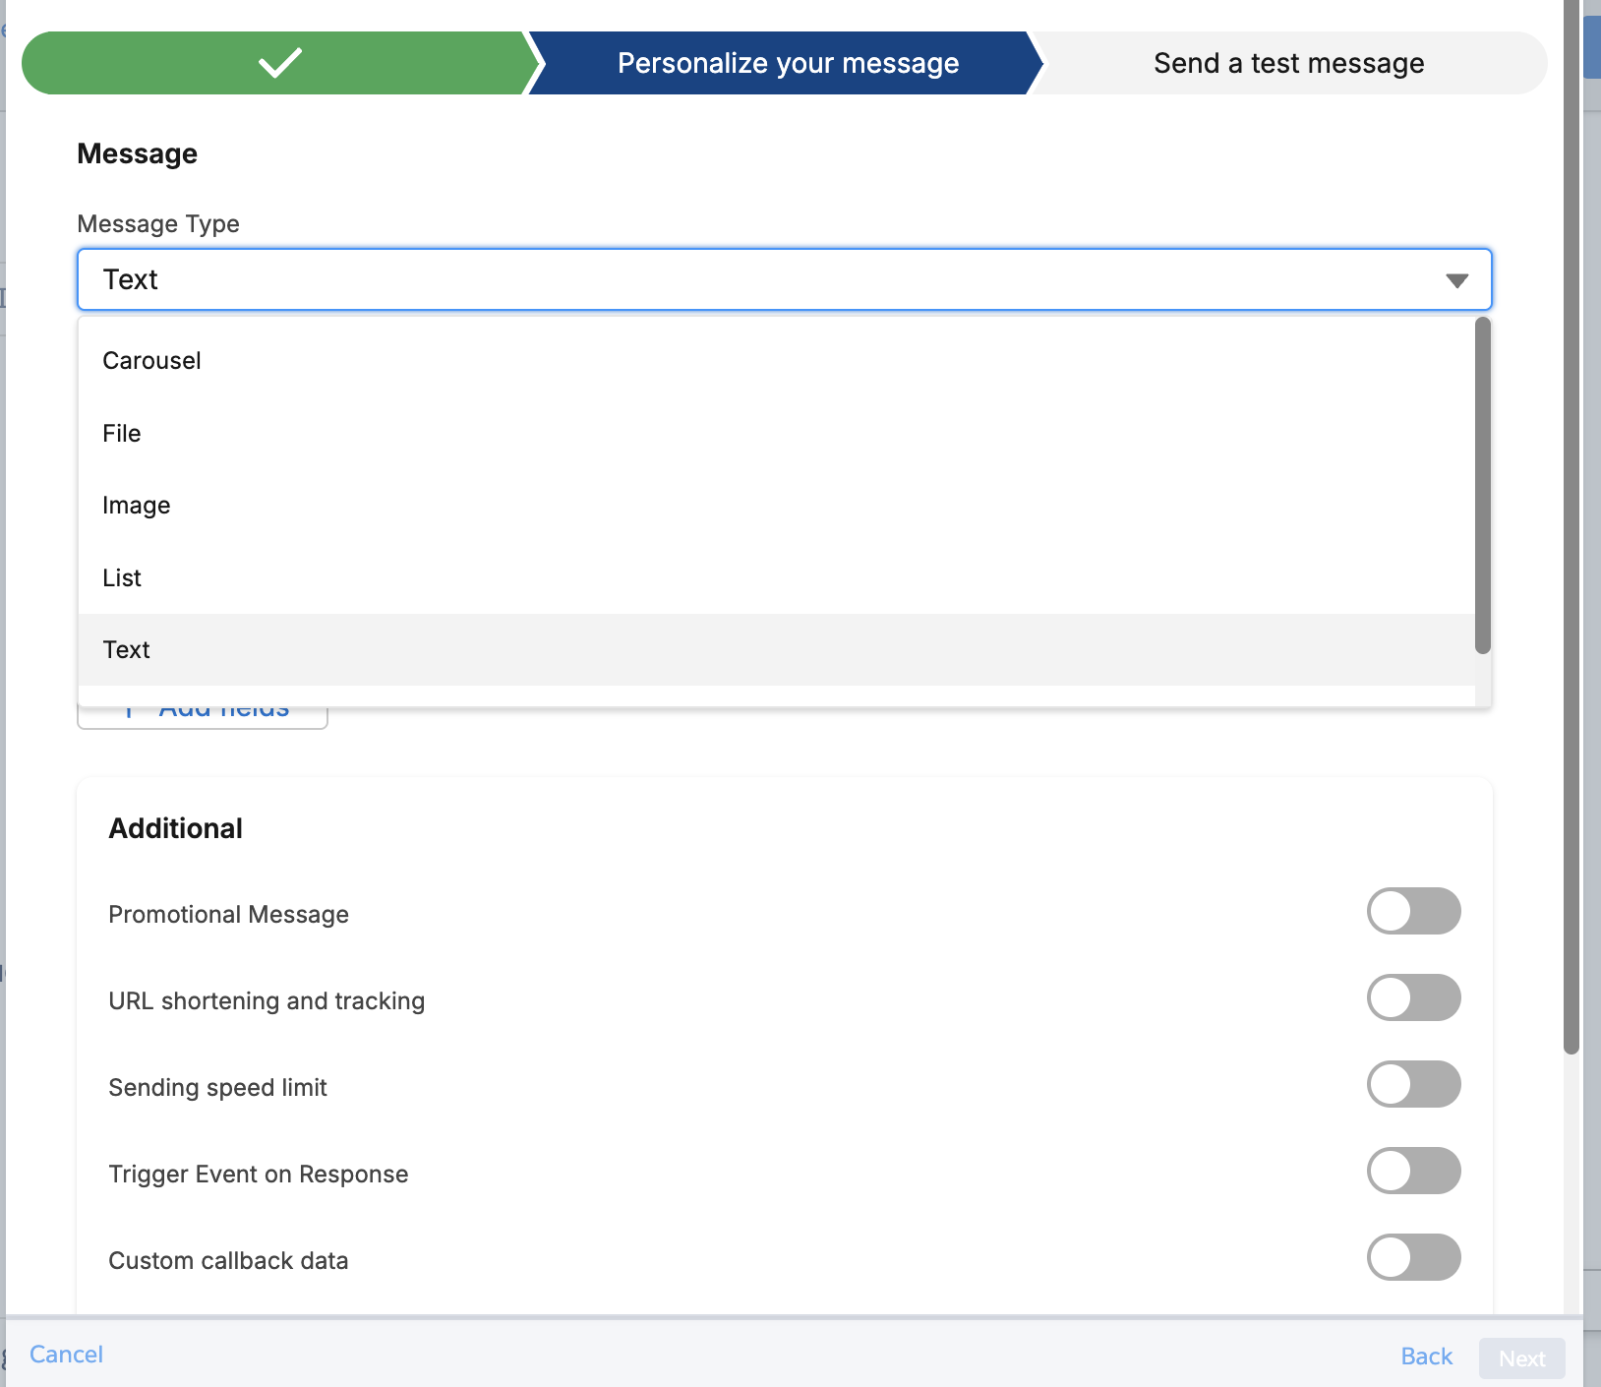This screenshot has height=1387, width=1601.
Task: Enable Custom callback data
Action: (x=1414, y=1257)
